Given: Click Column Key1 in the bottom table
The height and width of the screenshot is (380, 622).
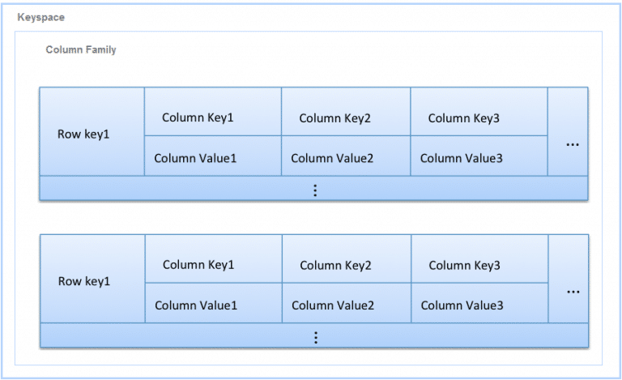Looking at the screenshot, I should click(198, 265).
